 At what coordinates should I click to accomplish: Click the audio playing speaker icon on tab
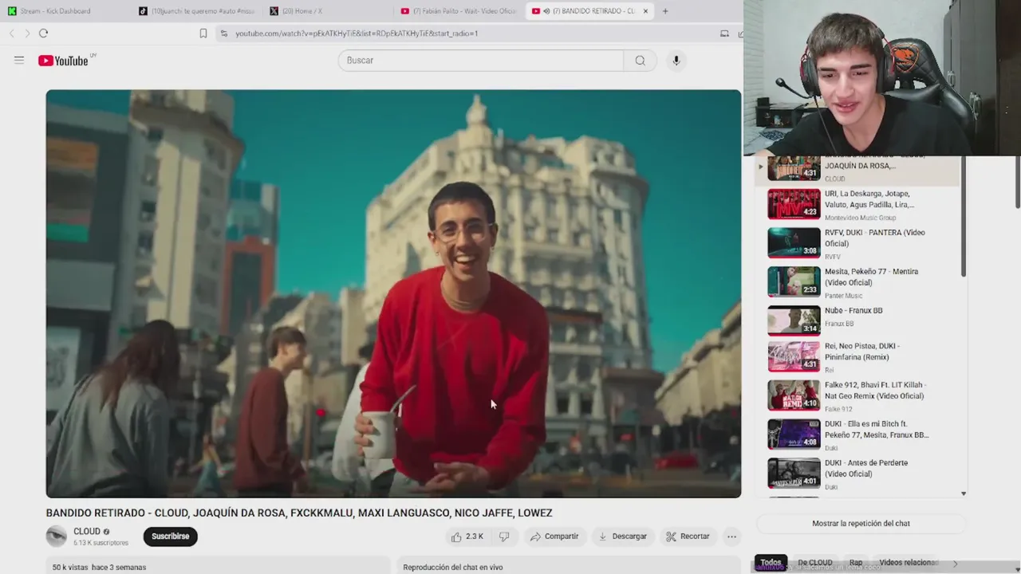[x=546, y=11]
